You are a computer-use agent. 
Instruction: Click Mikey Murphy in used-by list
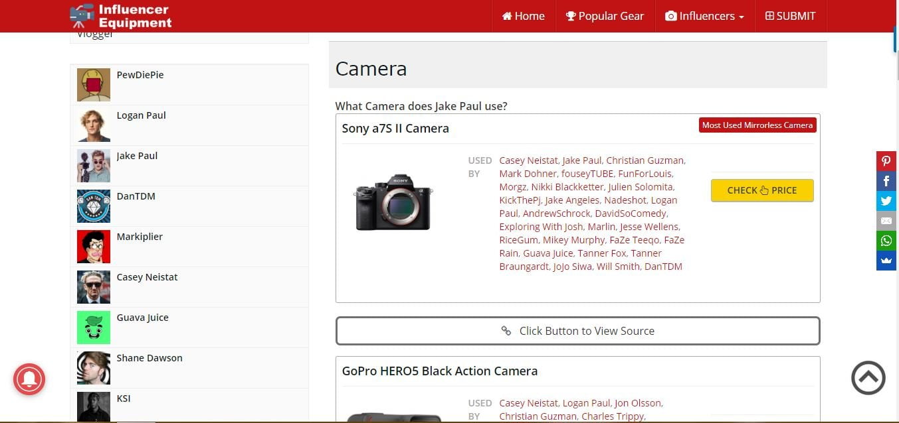[573, 240]
